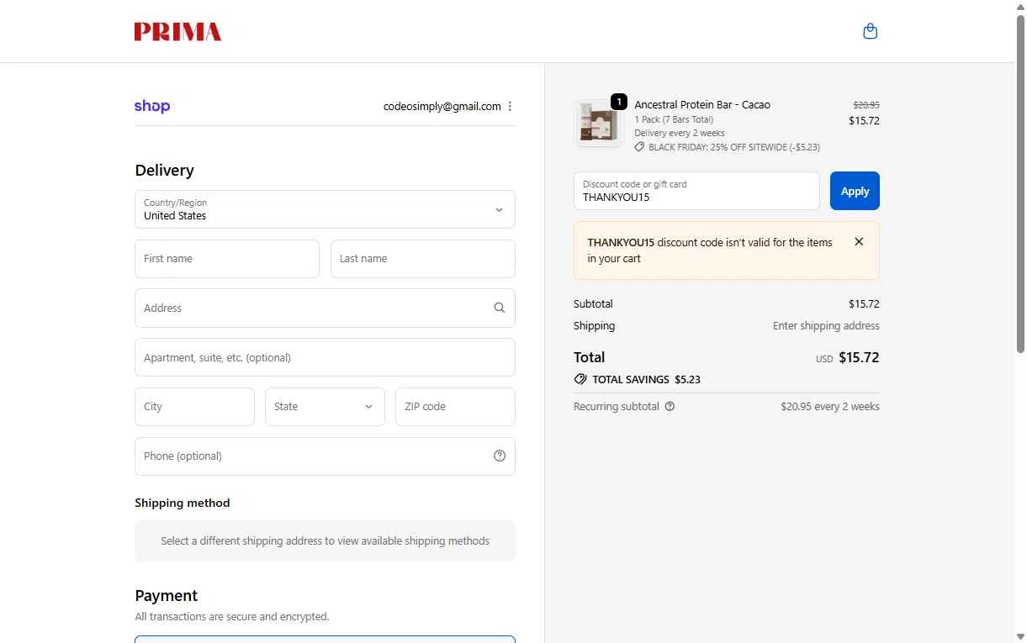Click the struck-through $20.95 price
This screenshot has height=643, width=1027.
(866, 105)
